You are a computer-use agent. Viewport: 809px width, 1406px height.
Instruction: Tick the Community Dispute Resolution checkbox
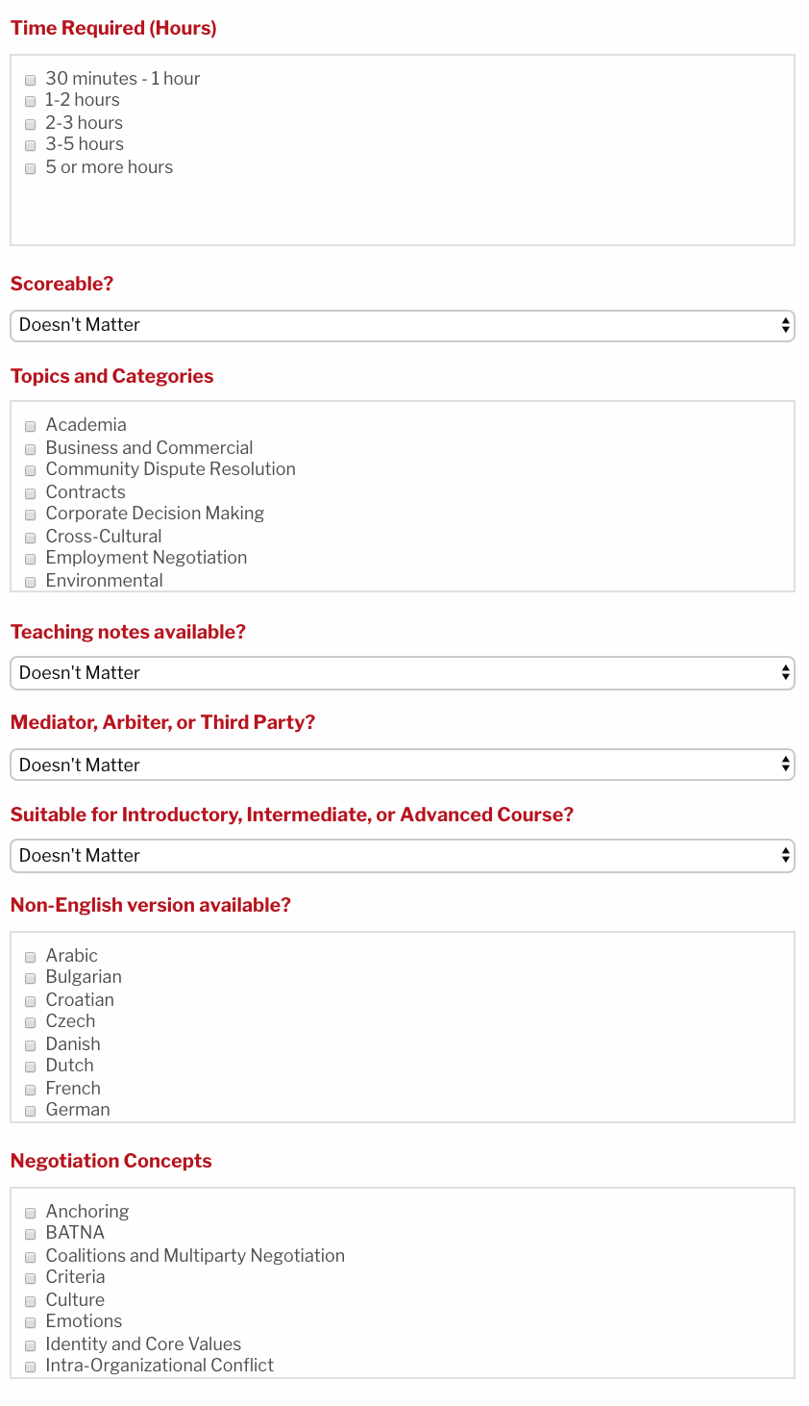pos(31,470)
